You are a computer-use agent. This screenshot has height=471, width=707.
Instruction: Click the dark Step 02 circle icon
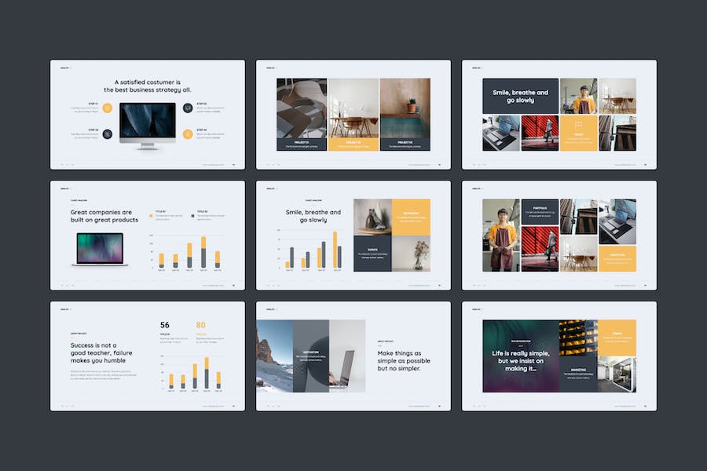188,108
